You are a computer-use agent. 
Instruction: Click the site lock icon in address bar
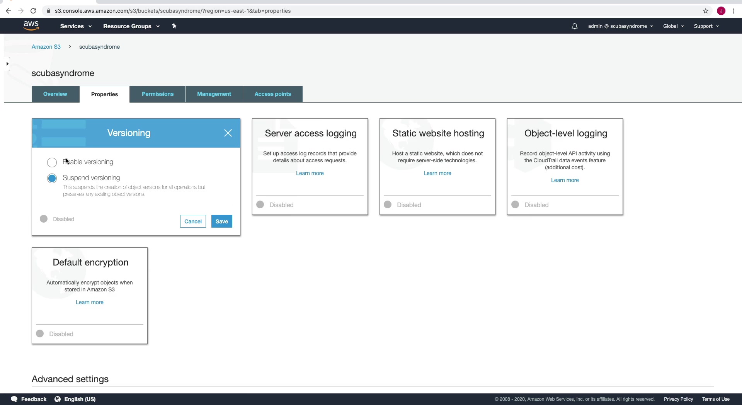[x=49, y=11]
